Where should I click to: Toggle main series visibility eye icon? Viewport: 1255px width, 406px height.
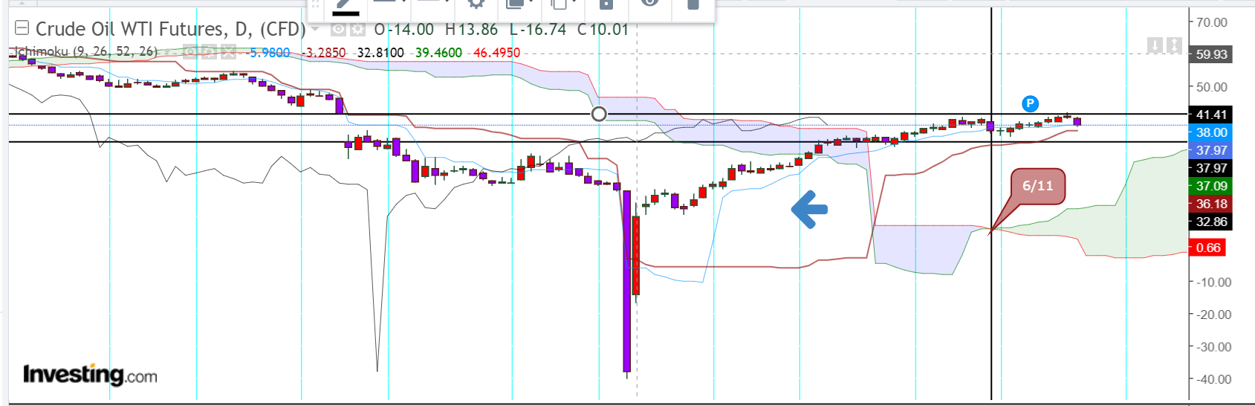[338, 29]
